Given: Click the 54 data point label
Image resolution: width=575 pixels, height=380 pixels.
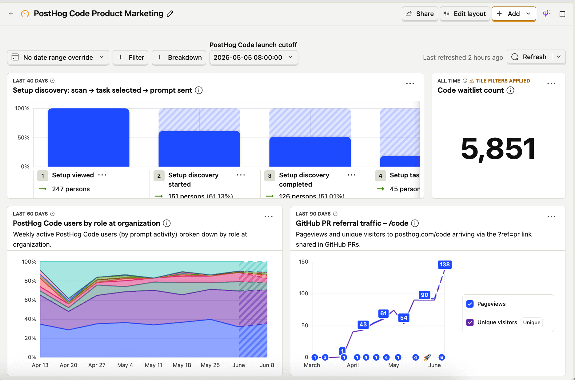Looking at the screenshot, I should (x=404, y=318).
